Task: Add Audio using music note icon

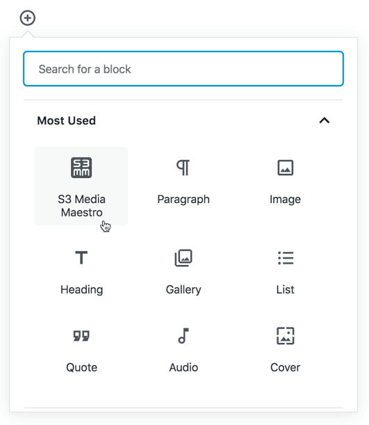Action: point(183,335)
